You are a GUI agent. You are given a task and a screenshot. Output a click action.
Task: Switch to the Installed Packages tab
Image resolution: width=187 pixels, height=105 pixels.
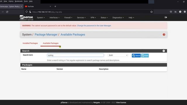click(30, 43)
